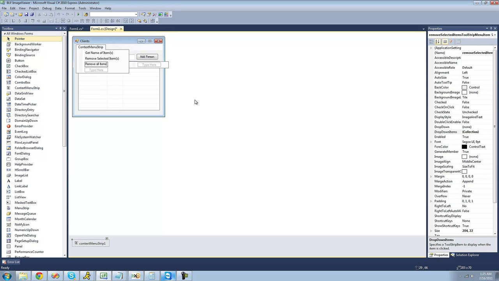Expand the Margin property node
The width and height of the screenshot is (499, 281).
pyautogui.click(x=431, y=176)
